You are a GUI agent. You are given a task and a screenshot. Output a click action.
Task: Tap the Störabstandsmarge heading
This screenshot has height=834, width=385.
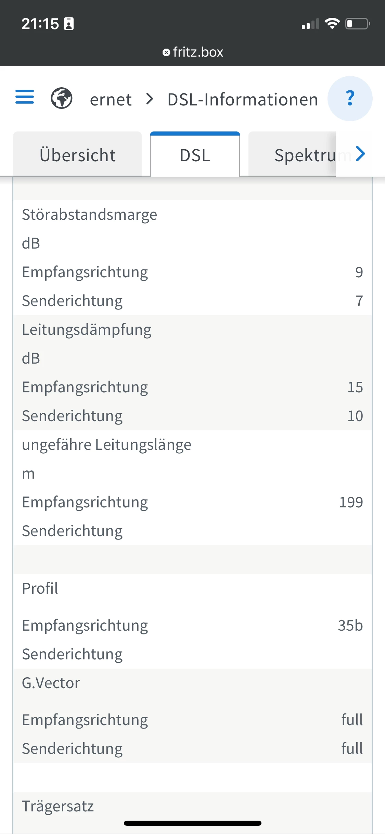click(x=90, y=215)
